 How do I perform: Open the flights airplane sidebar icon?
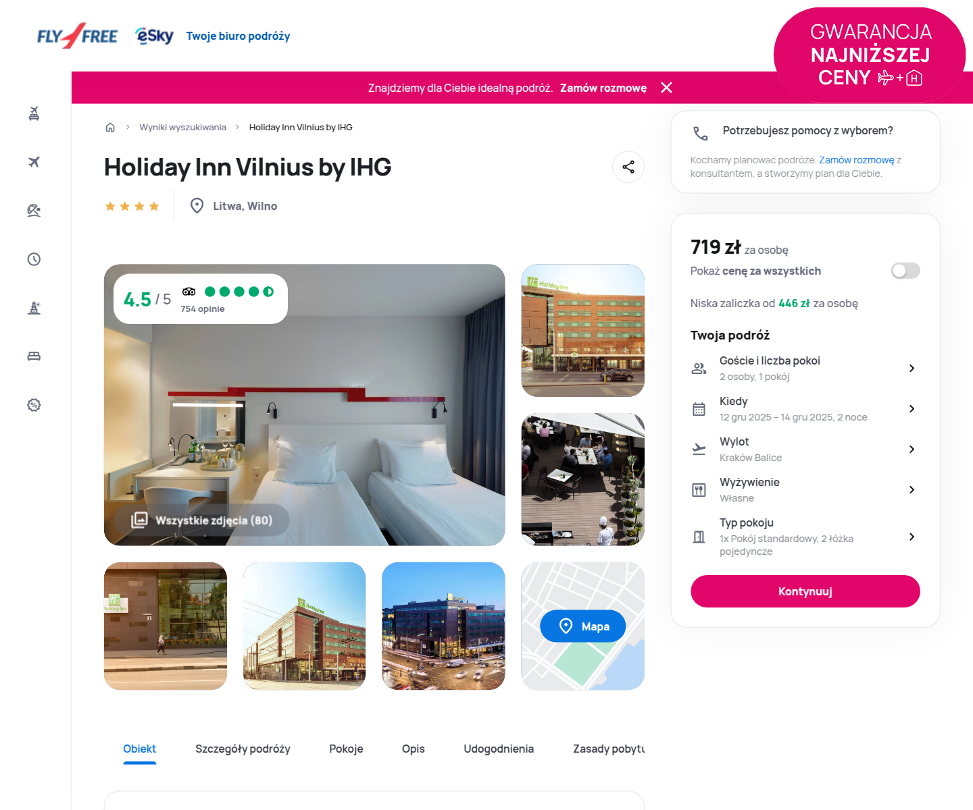coord(34,162)
